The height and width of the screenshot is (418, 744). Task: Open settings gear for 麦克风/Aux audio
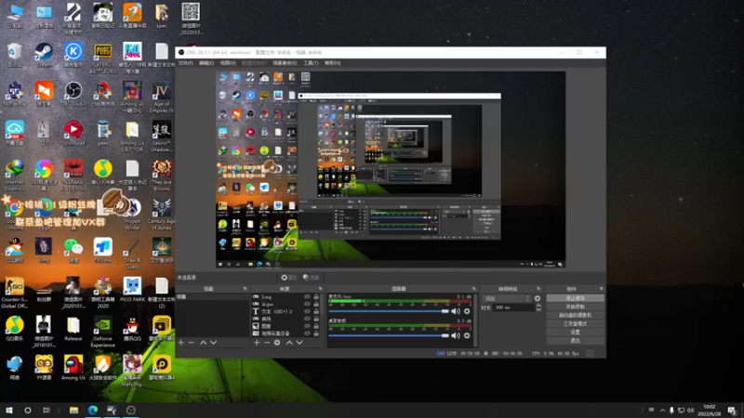[x=468, y=311]
